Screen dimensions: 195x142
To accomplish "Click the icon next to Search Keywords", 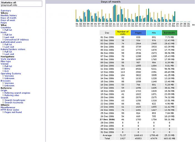I will point(3,103).
